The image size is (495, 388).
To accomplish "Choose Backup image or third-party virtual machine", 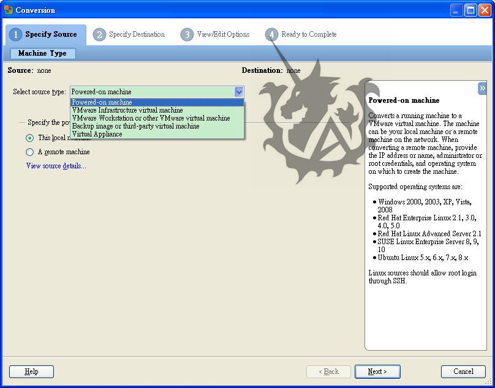I will pyautogui.click(x=157, y=126).
